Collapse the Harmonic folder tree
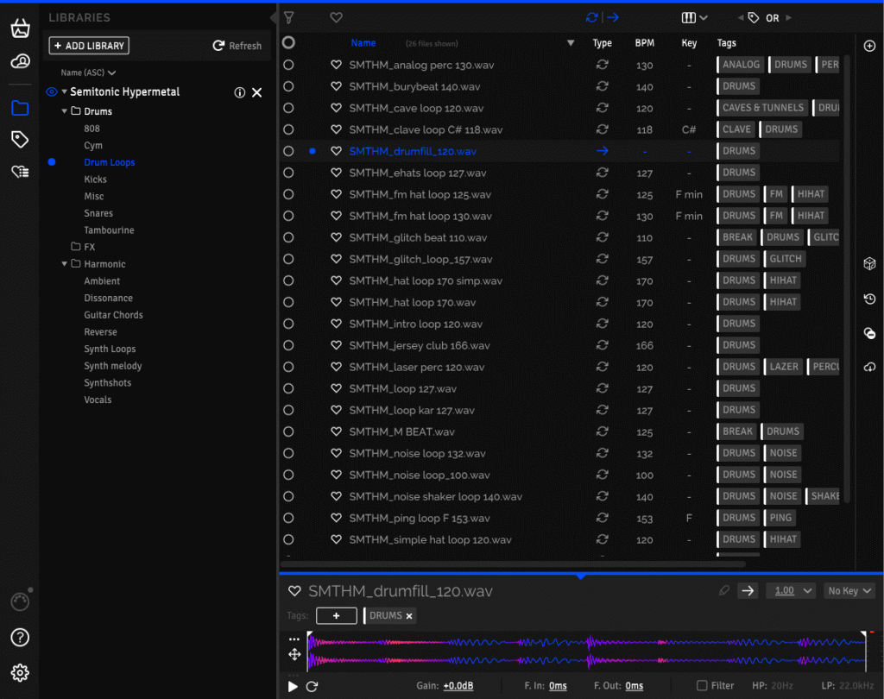Screen dimensions: 884x699 pos(65,264)
